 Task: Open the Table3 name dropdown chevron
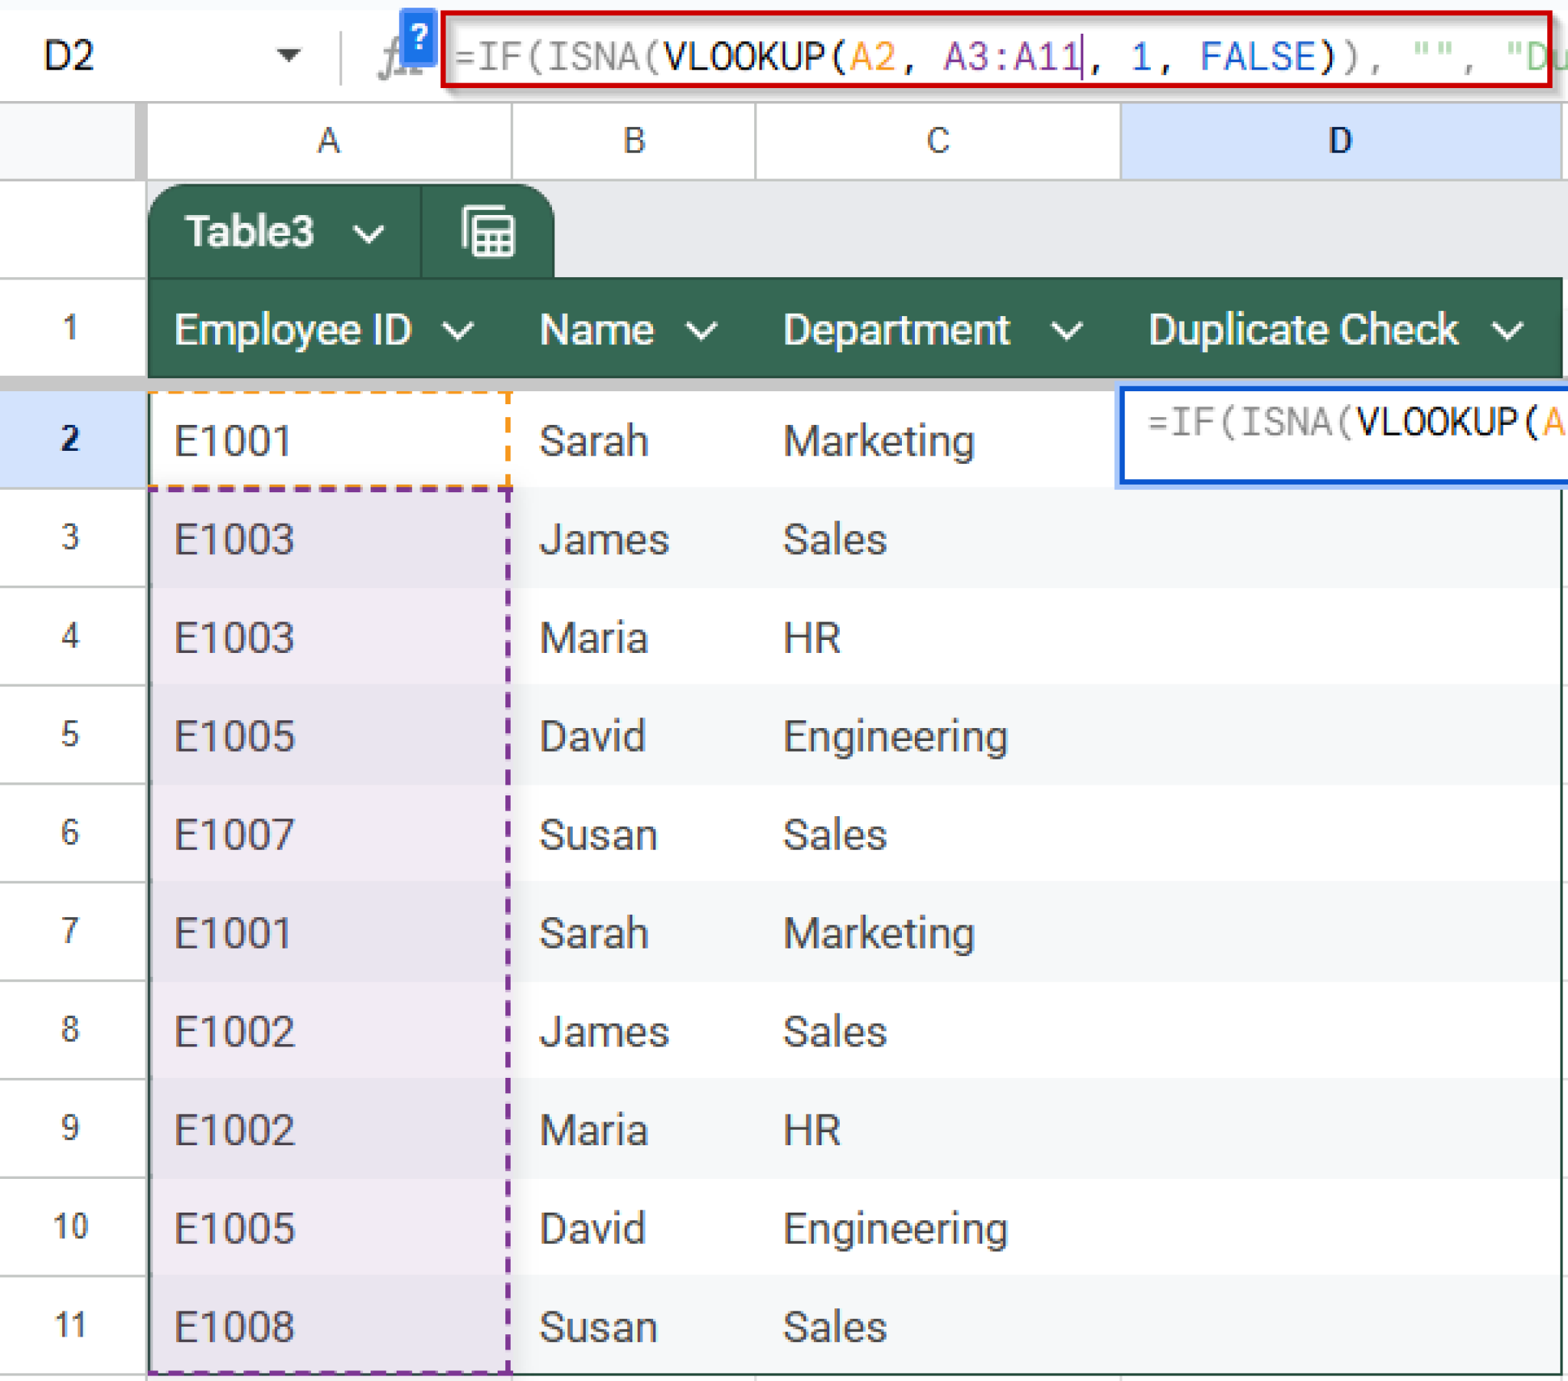(x=369, y=233)
